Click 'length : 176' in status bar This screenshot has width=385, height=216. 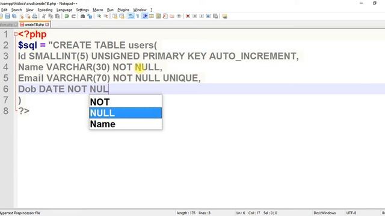(x=186, y=213)
